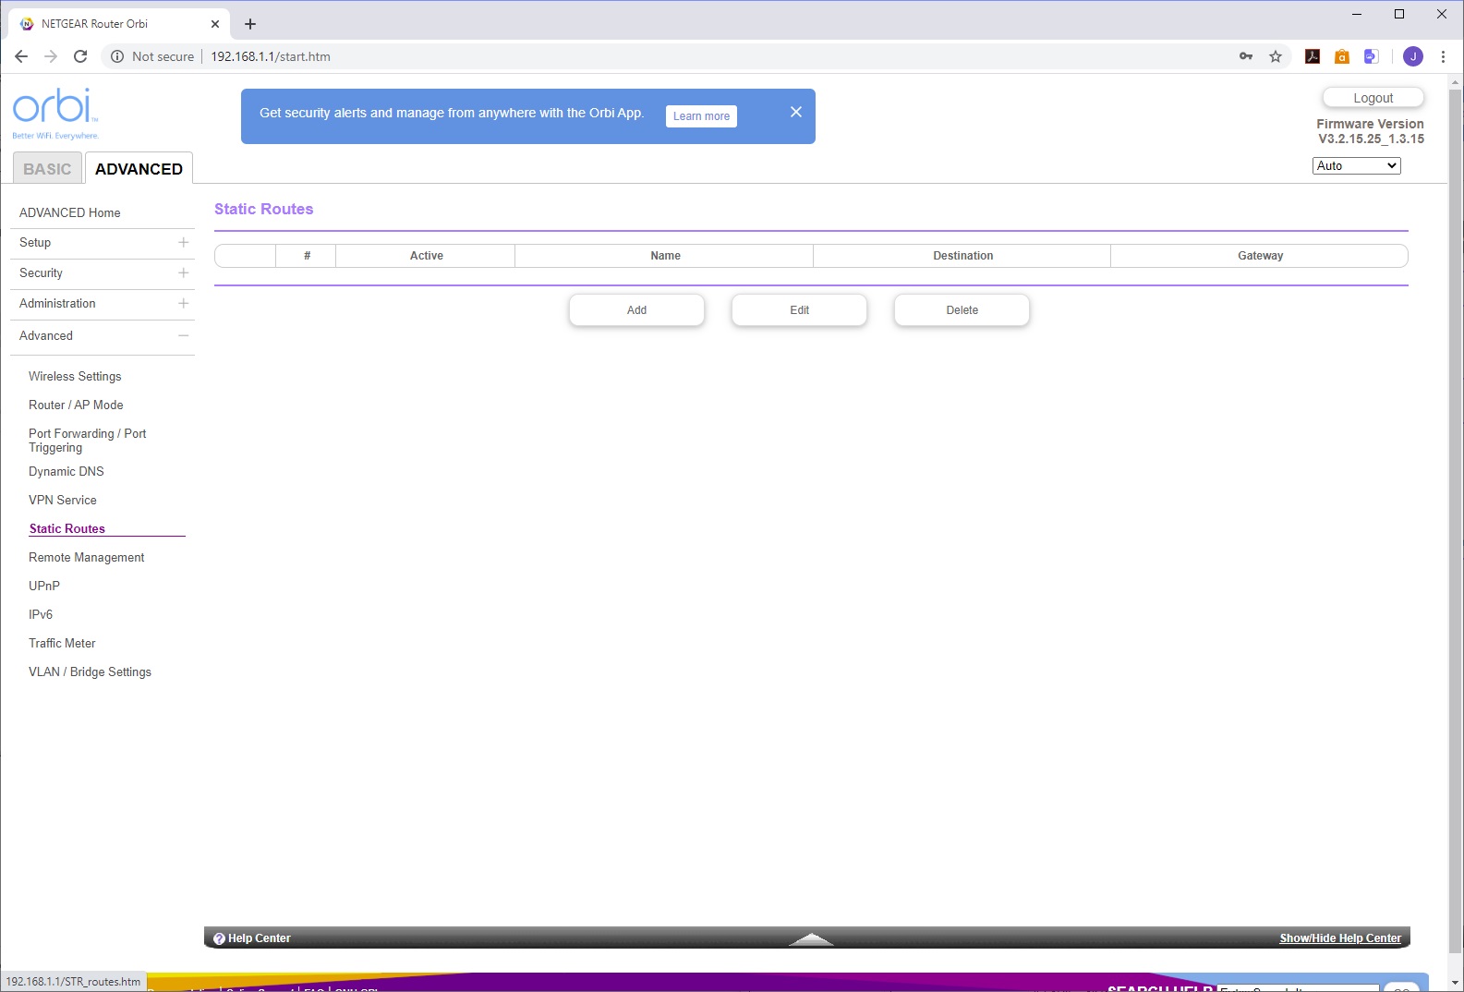
Task: Click Learn more in the banner
Action: [701, 116]
